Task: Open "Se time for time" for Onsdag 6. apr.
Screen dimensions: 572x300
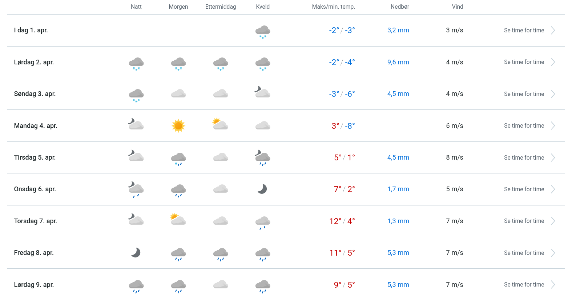Action: pos(524,189)
